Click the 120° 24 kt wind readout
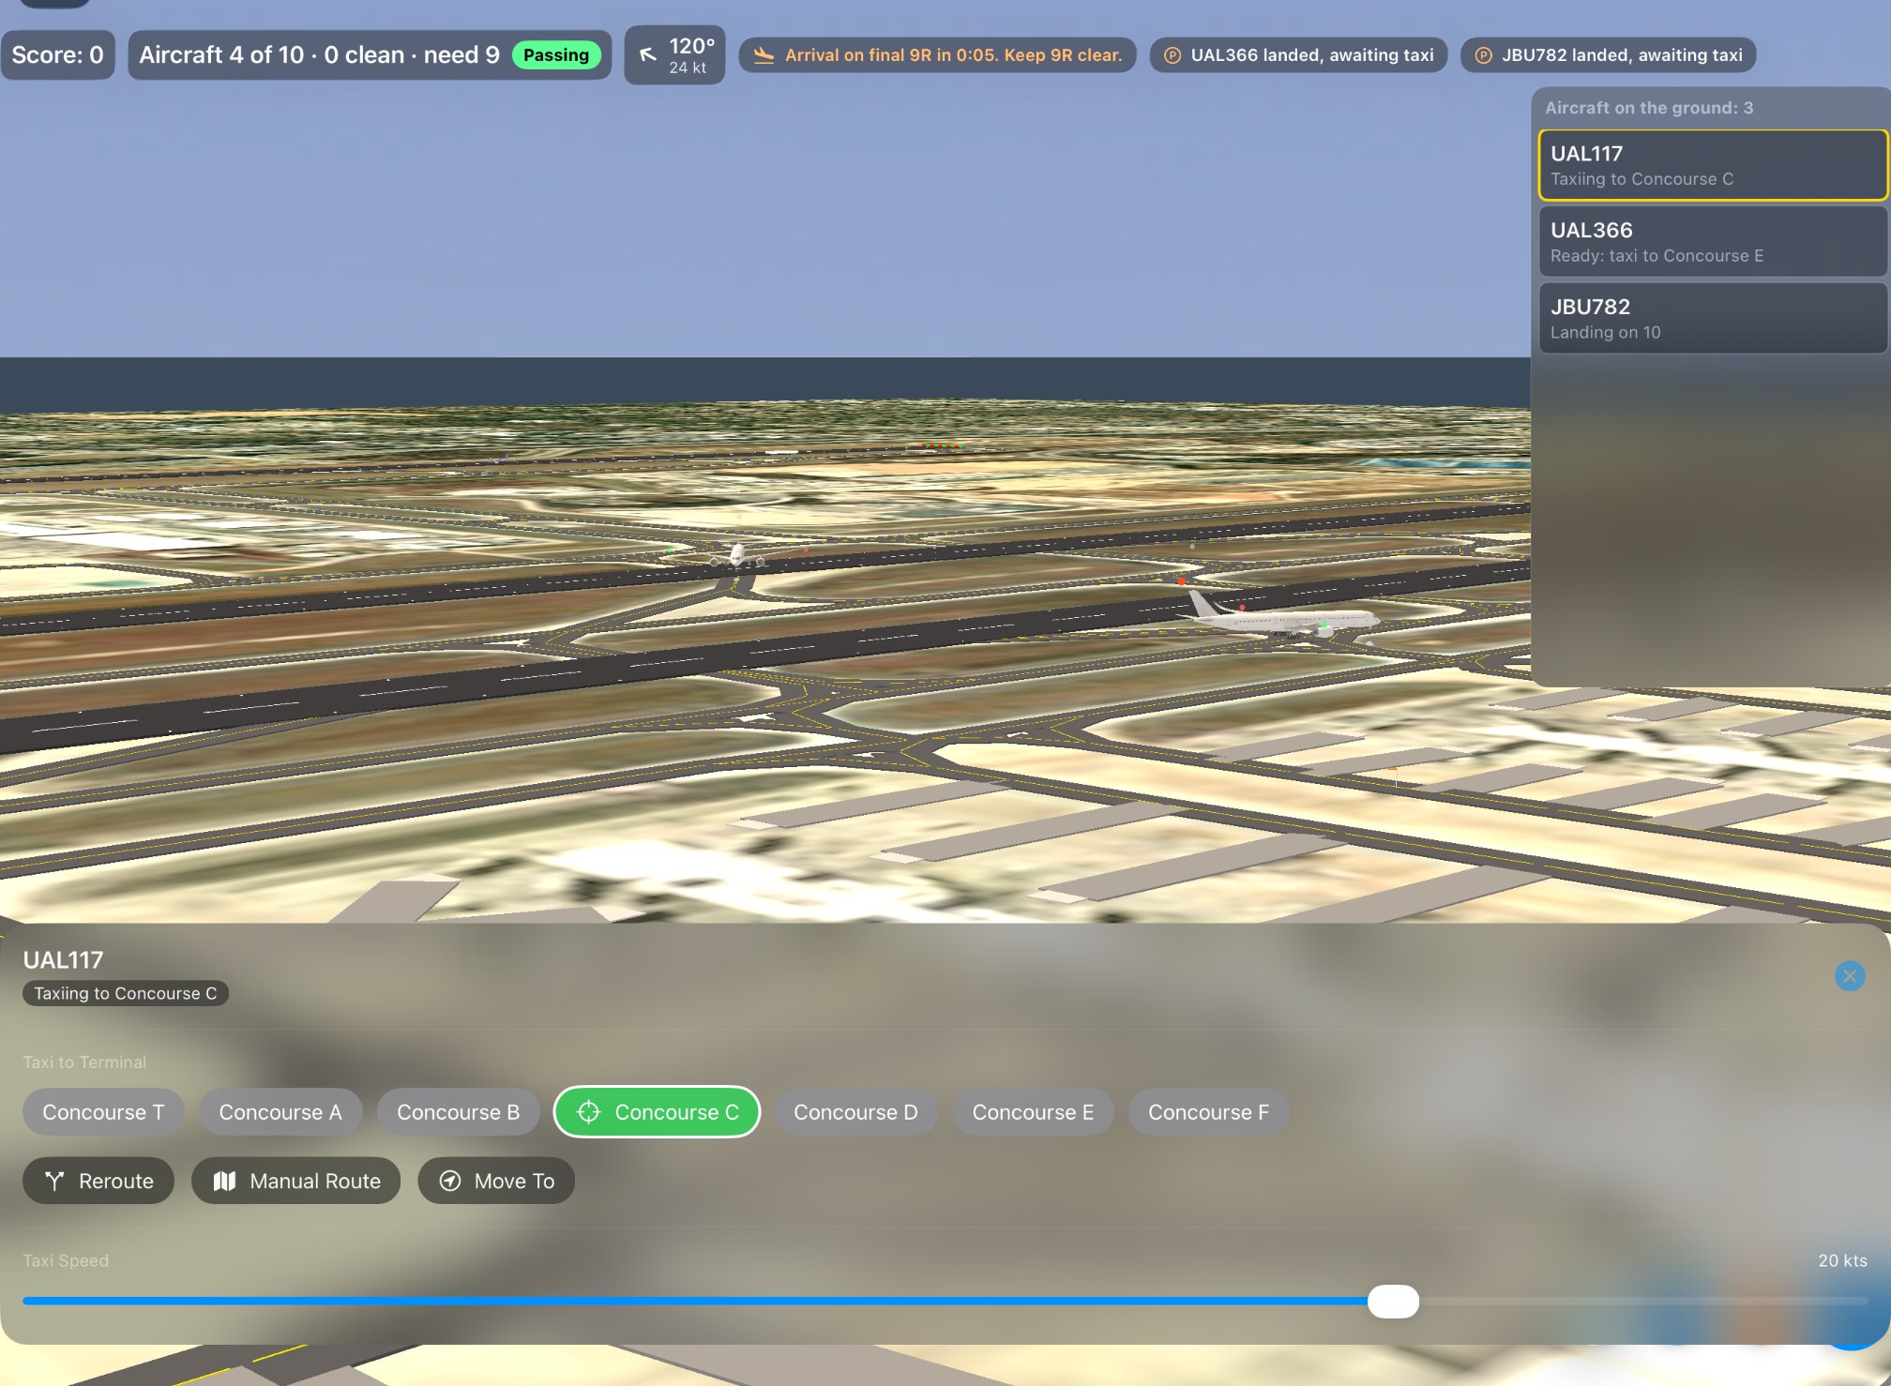This screenshot has height=1386, width=1891. click(674, 55)
